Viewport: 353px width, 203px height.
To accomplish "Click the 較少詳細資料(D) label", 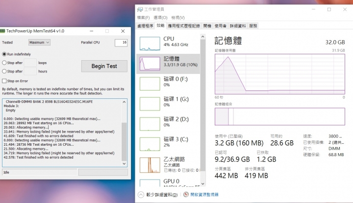I will pyautogui.click(x=162, y=195).
